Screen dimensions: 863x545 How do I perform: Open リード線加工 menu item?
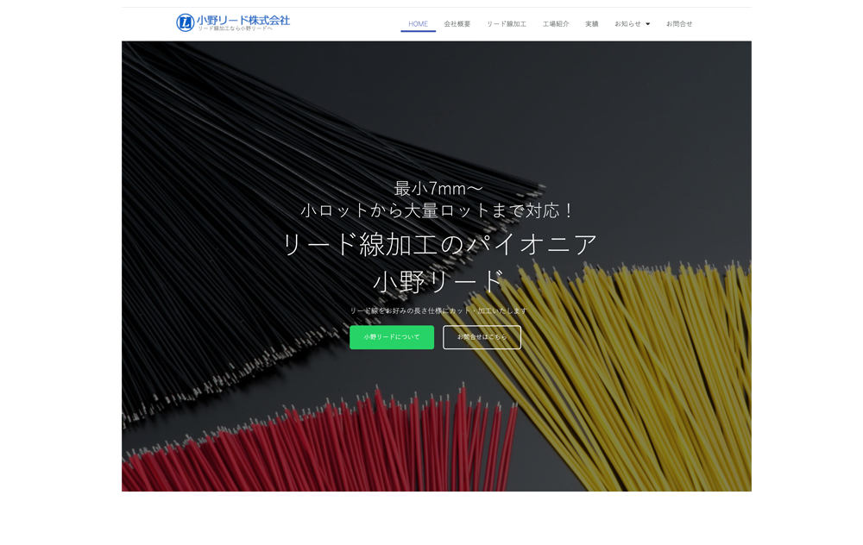[507, 24]
